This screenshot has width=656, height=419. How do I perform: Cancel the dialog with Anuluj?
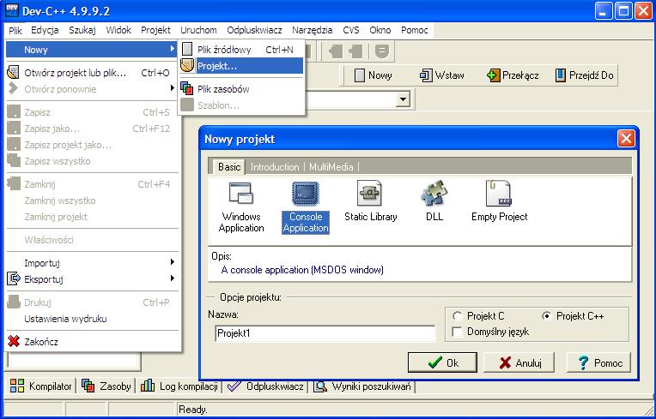(519, 362)
